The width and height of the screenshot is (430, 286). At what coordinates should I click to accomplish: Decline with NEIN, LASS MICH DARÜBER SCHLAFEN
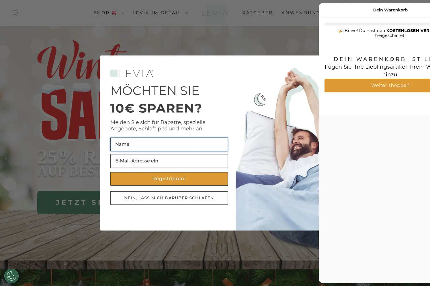169,198
